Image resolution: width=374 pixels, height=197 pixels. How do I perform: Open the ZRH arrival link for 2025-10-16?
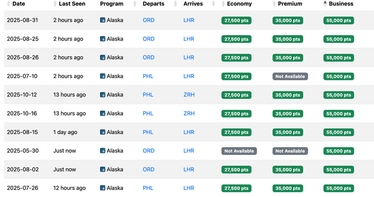189,113
